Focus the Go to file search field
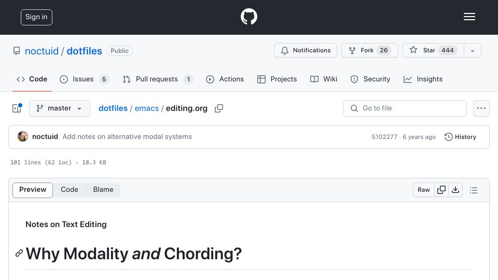 405,108
